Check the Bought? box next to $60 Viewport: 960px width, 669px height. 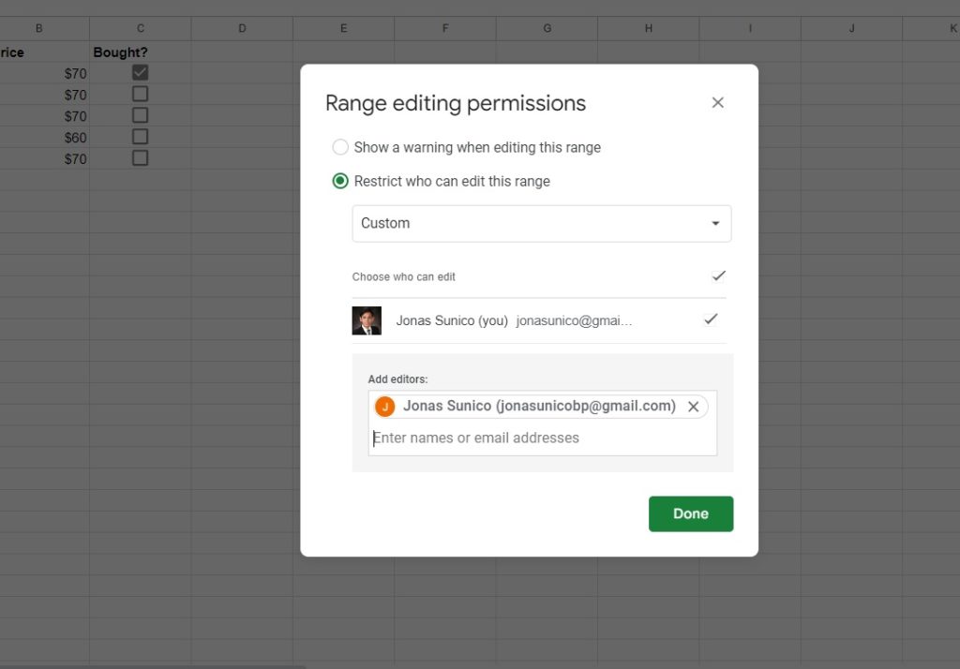point(140,137)
